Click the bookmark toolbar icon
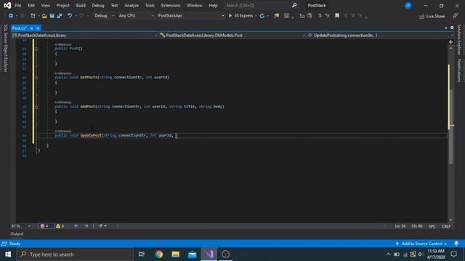 [x=337, y=15]
